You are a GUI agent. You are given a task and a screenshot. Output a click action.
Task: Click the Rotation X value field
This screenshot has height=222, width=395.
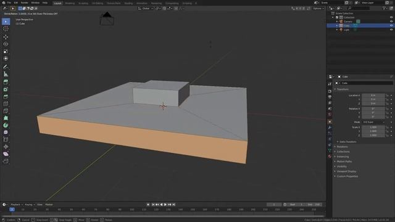[x=373, y=109]
